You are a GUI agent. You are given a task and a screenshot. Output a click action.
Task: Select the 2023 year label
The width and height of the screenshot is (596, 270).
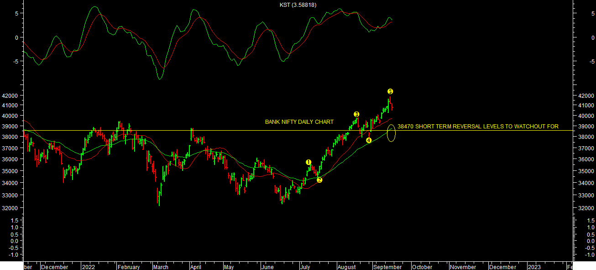tap(534, 267)
